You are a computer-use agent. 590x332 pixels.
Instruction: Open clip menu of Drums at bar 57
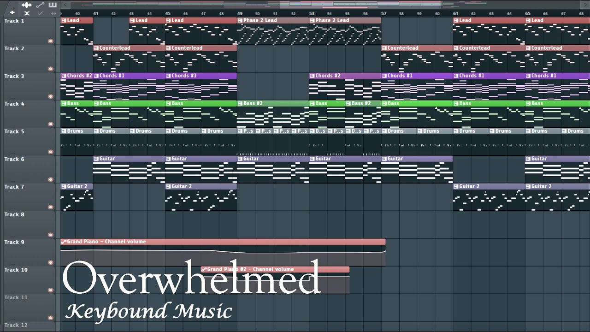[x=384, y=131]
